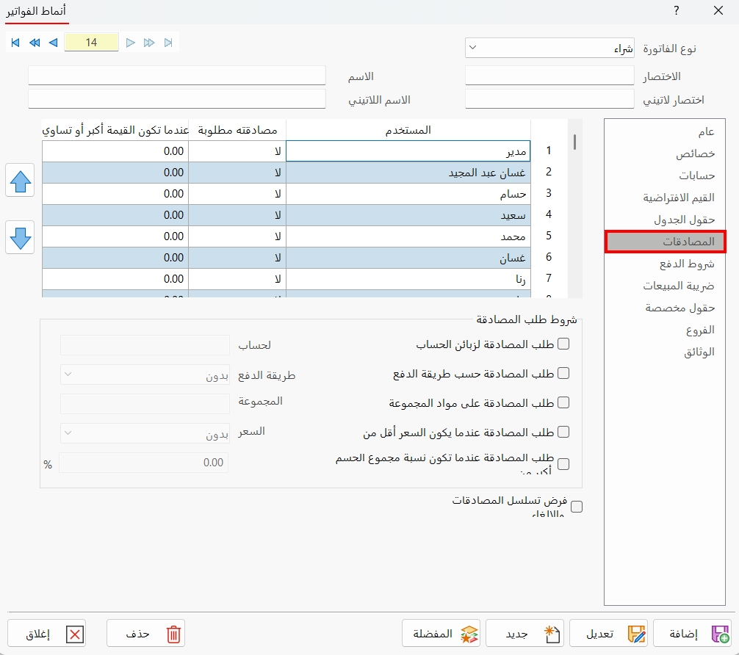Open the شروط الدفع sidebar tab

point(665,264)
